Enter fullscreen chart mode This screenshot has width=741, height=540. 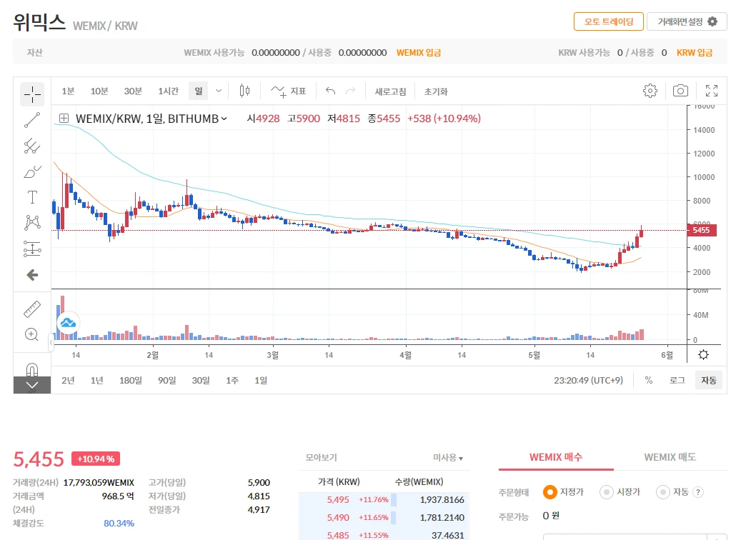coord(712,91)
